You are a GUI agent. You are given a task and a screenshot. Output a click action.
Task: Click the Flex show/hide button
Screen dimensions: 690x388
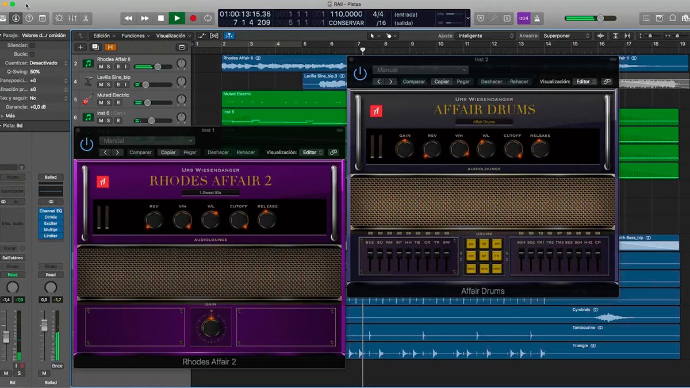(214, 36)
